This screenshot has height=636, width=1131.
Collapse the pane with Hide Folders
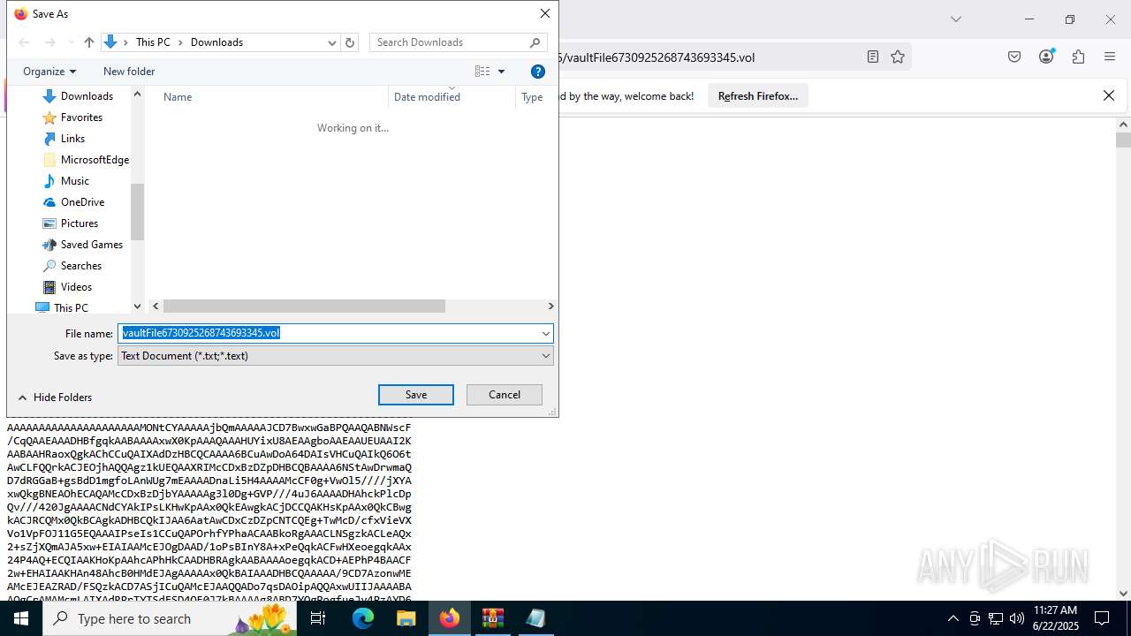pyautogui.click(x=55, y=397)
